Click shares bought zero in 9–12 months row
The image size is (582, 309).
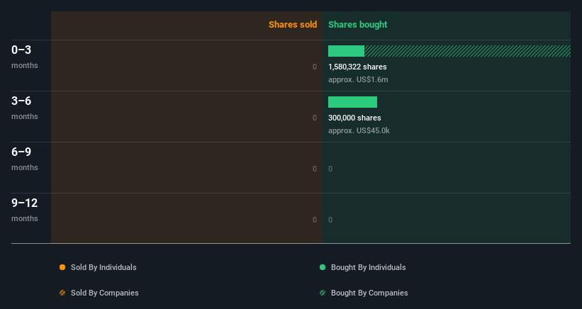point(330,220)
